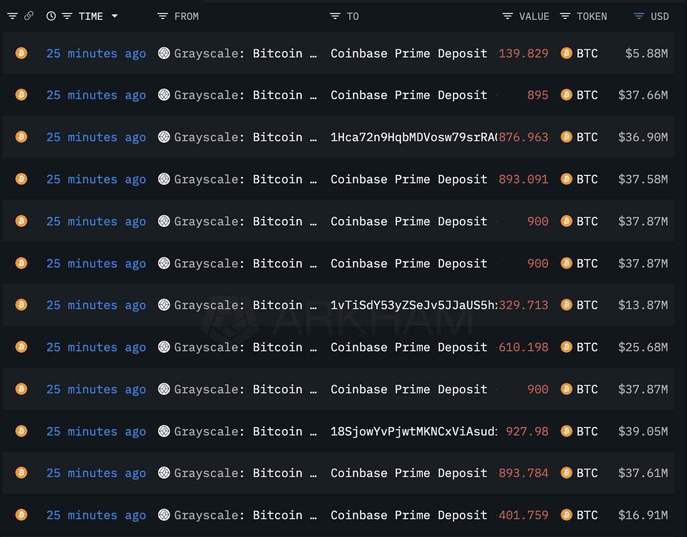Click the filter icon next to TIME
Viewport: 687px width, 537px height.
[x=67, y=16]
